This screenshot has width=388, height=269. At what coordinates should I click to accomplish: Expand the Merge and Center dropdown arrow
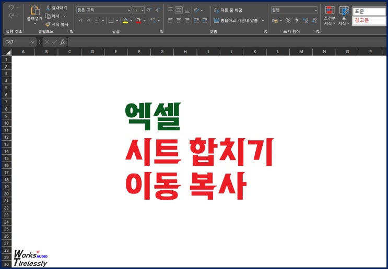tap(263, 21)
